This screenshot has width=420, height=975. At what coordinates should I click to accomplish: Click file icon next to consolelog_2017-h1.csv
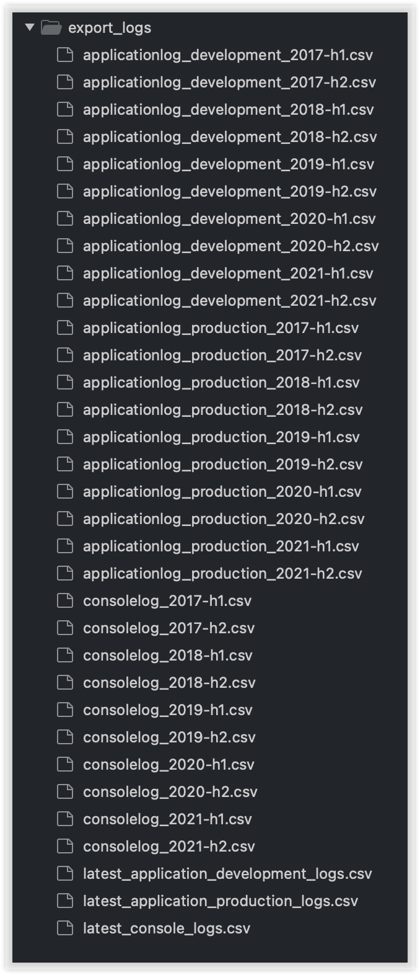point(64,600)
